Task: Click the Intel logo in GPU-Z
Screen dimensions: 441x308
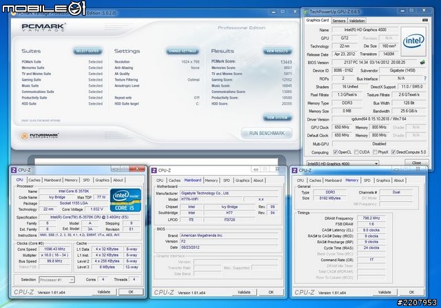Action: 413,41
